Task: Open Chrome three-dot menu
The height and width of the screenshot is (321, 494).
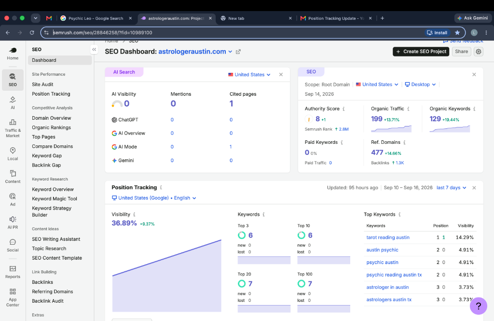Action: tap(486, 32)
